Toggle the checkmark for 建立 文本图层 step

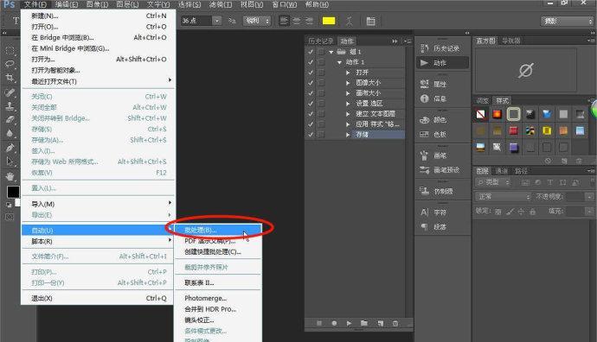pos(311,114)
